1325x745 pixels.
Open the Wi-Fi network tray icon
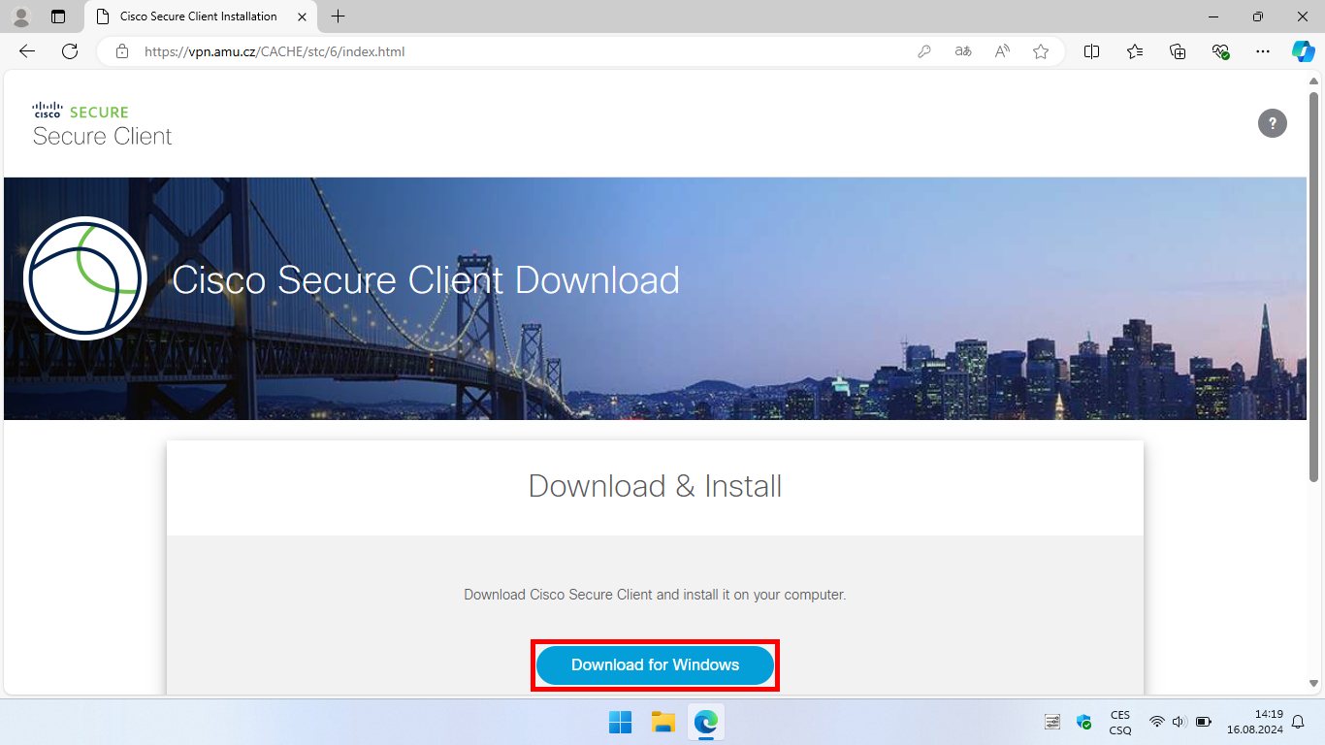(1156, 722)
